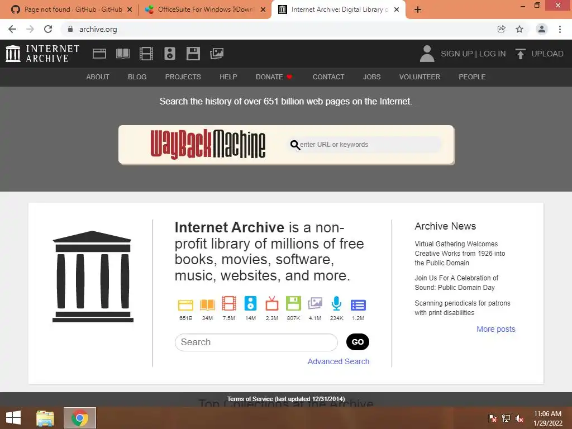Click the Upload arrow icon
Screen dimensions: 572x429
(520, 54)
